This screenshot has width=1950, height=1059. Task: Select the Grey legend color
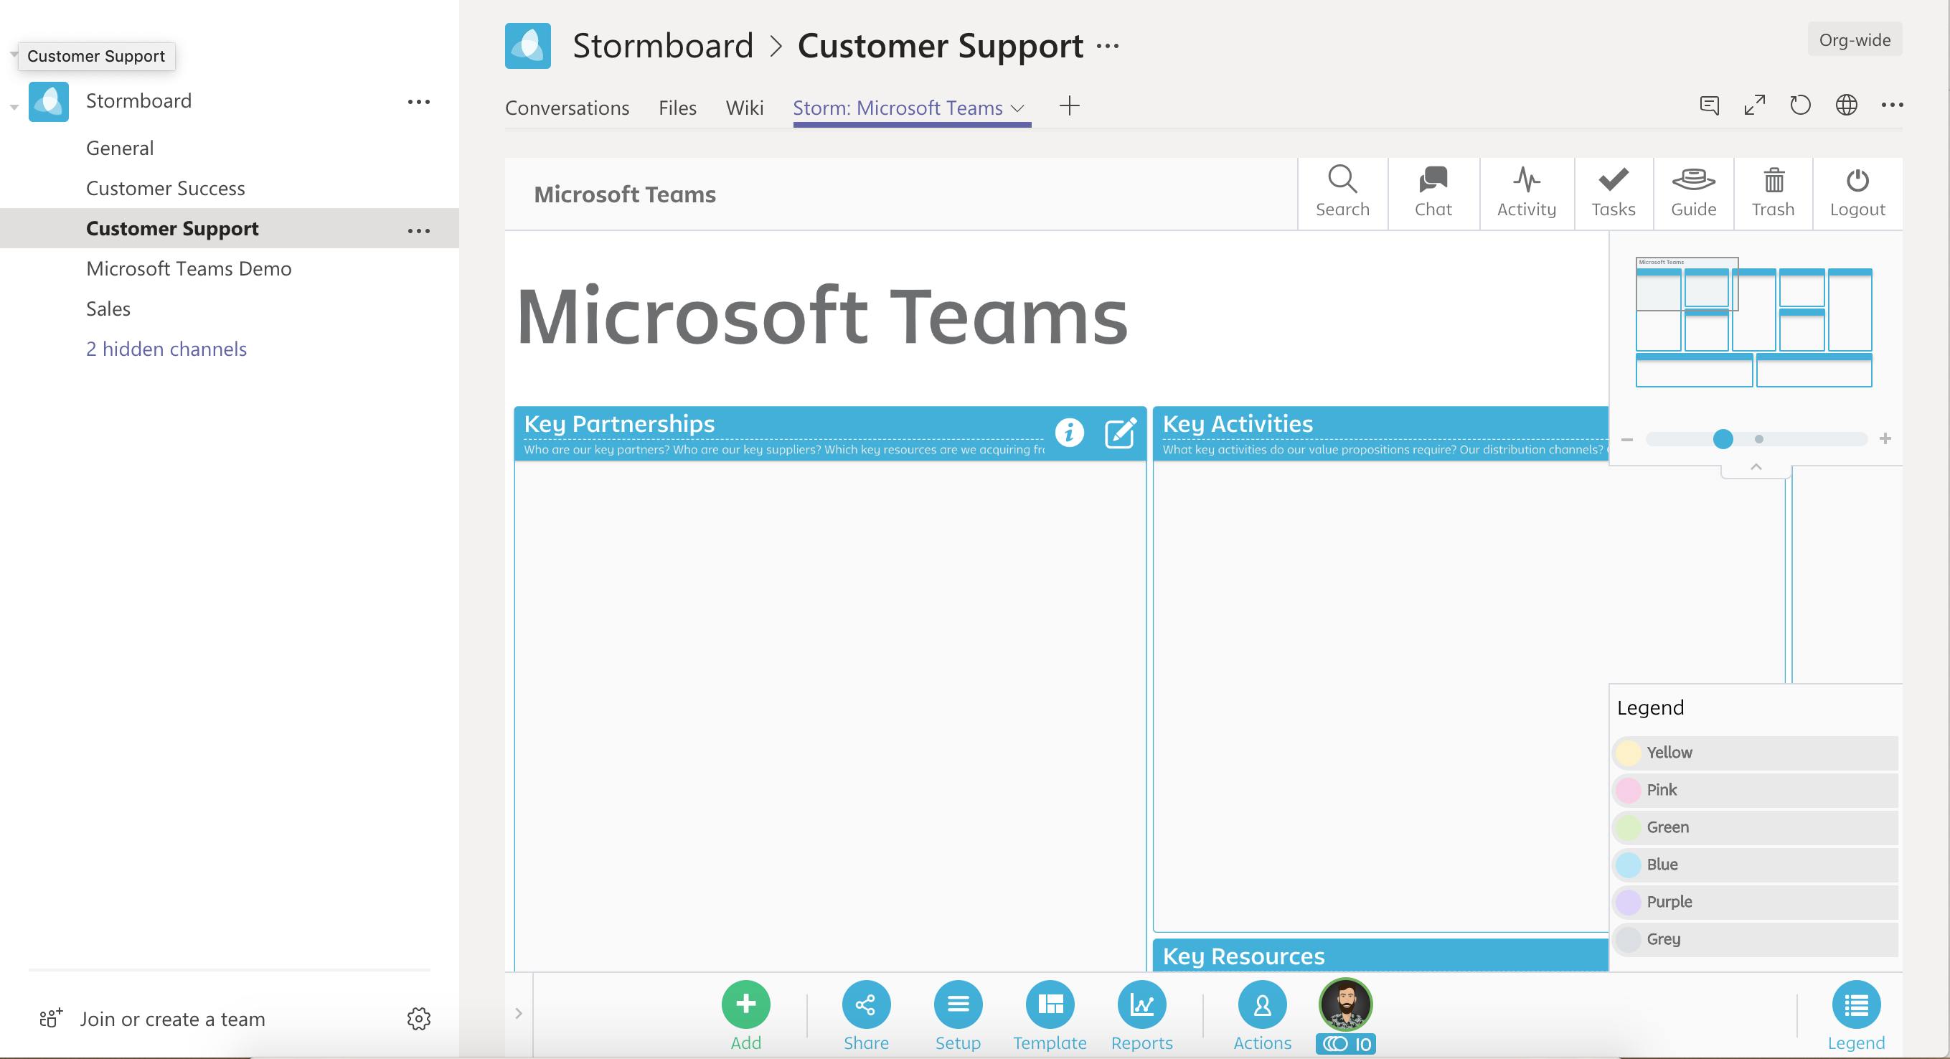(x=1755, y=938)
